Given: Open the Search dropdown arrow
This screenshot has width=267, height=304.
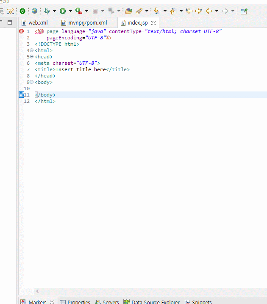Looking at the screenshot, I should pyautogui.click(x=147, y=11).
